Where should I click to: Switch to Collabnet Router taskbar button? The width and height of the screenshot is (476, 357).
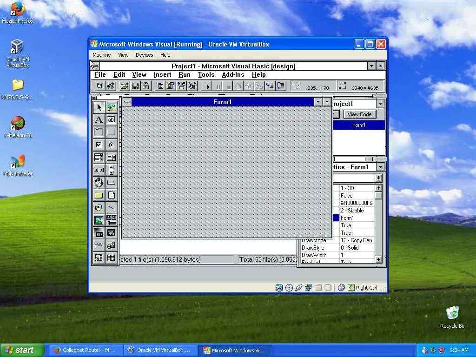coord(86,350)
